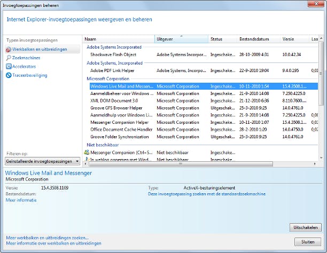Select the XML DOM Document 3.0 row
The image size is (327, 253).
(204, 101)
